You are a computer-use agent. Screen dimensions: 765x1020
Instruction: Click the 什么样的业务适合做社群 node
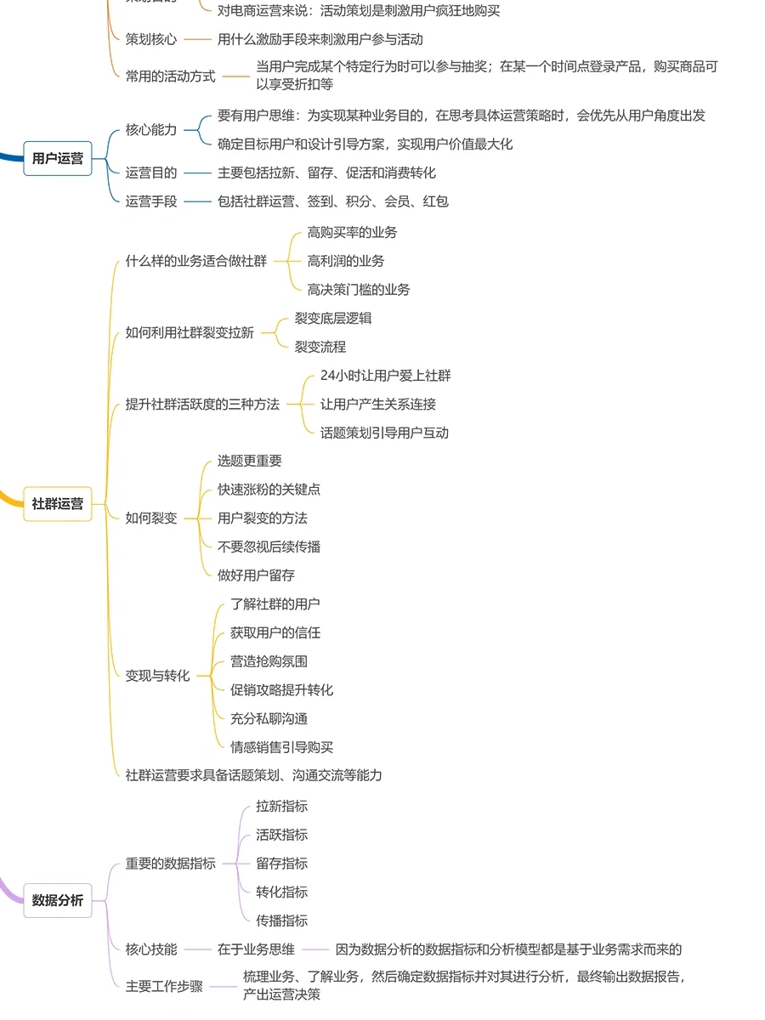(x=195, y=261)
